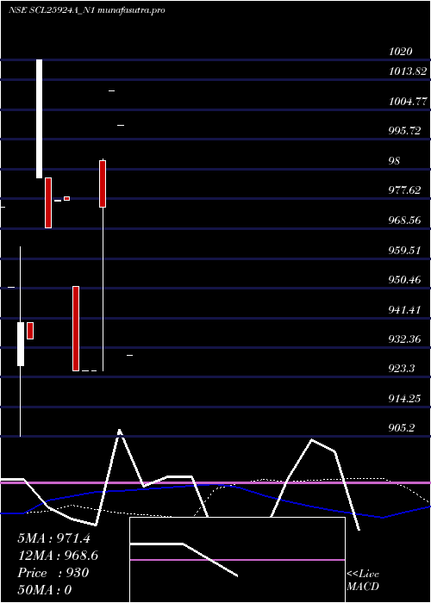Click the Price : 930 reading

(53, 573)
